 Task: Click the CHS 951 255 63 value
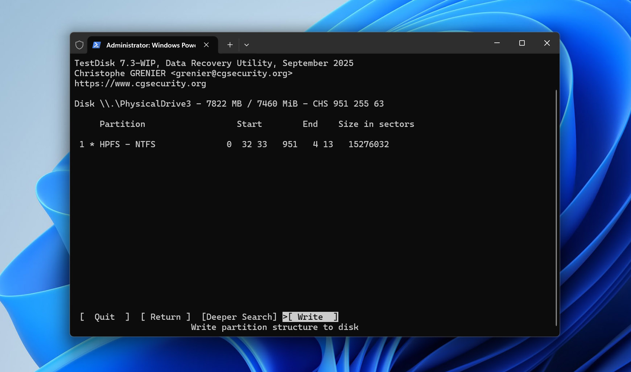[x=348, y=104]
